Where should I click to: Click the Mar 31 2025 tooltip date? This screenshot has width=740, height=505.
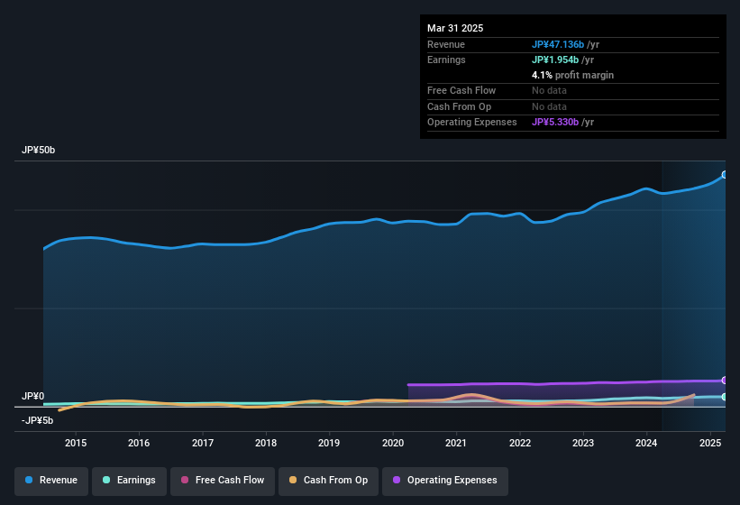click(x=455, y=28)
